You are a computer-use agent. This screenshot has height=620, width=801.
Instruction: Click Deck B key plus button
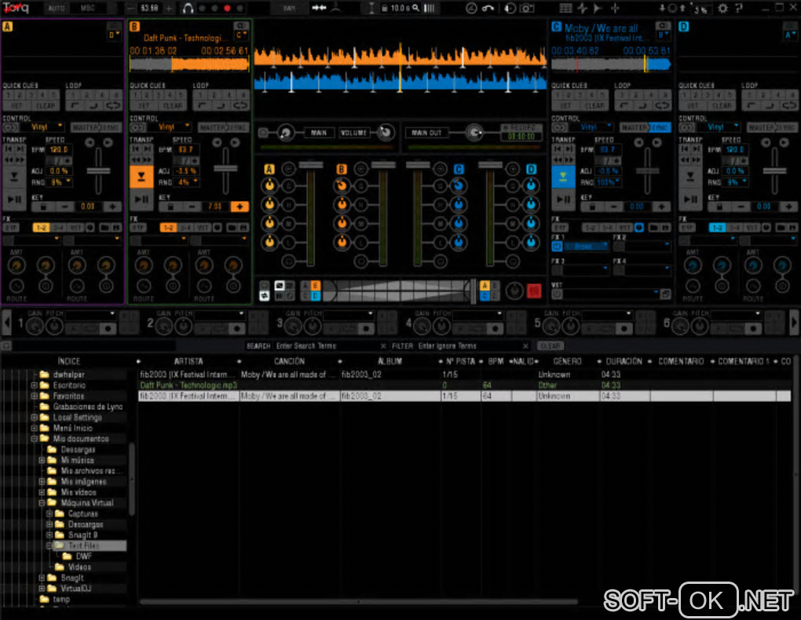240,206
